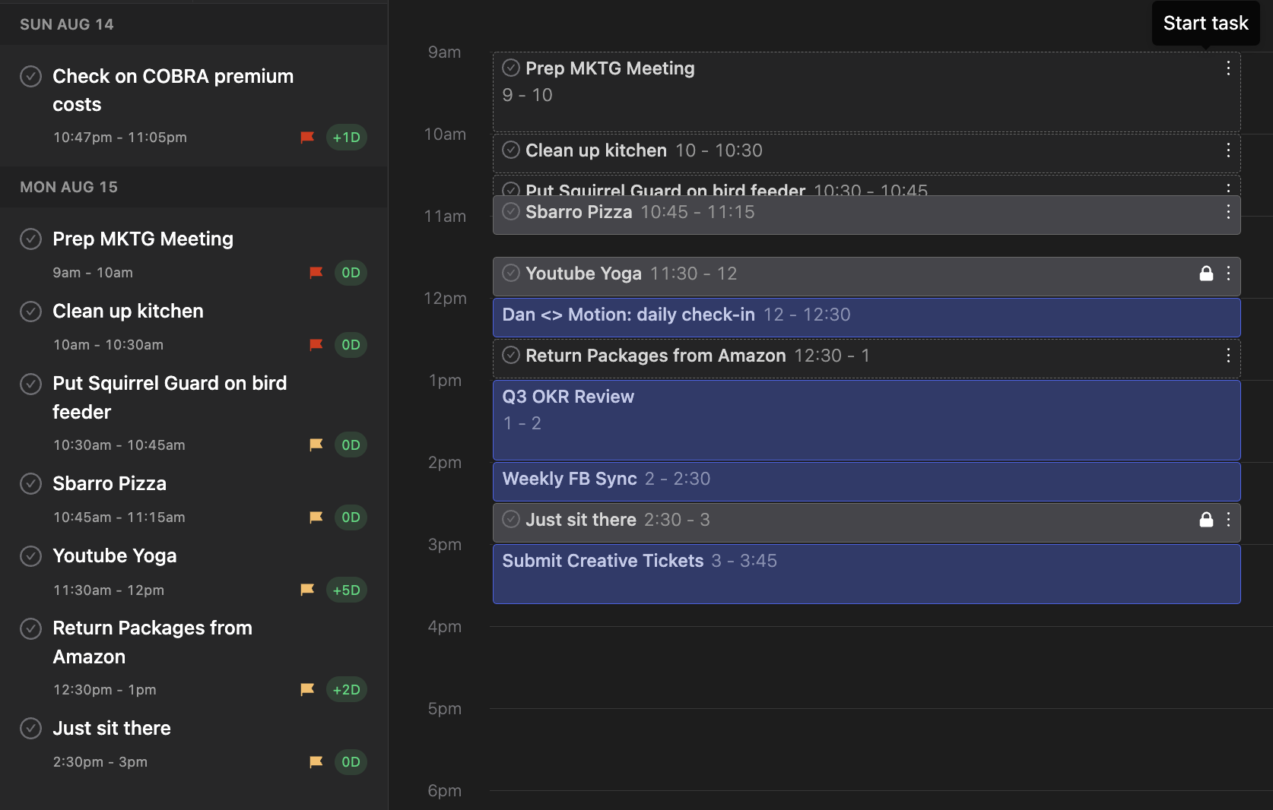Click the lock icon on Just sit there event
The image size is (1273, 810).
click(1206, 520)
